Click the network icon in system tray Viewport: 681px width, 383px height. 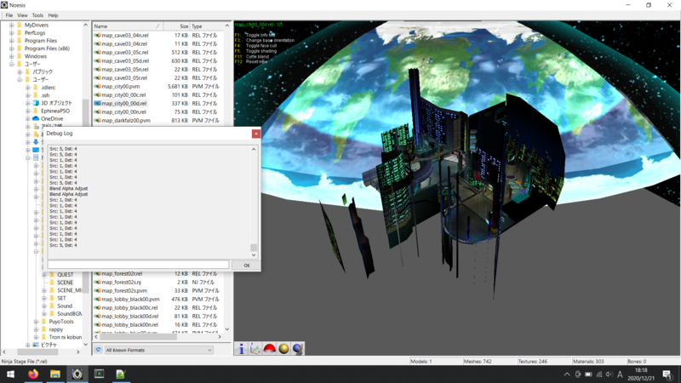pos(599,374)
